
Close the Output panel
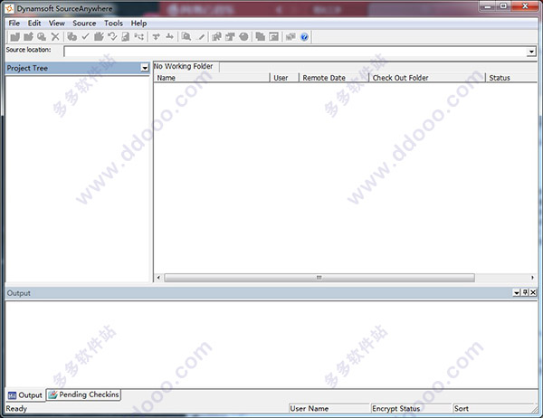tap(533, 292)
